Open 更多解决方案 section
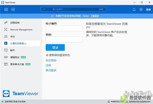The image size is (153, 104). pos(21,64)
